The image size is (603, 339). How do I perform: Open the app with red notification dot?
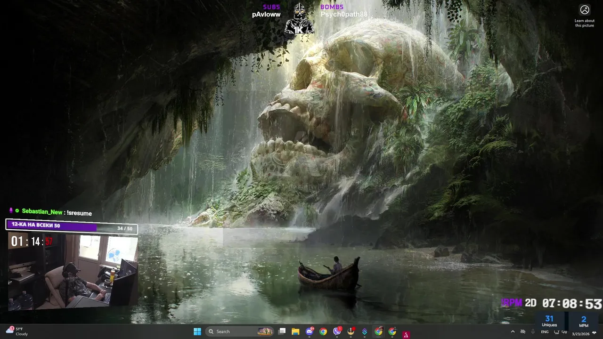(350, 331)
